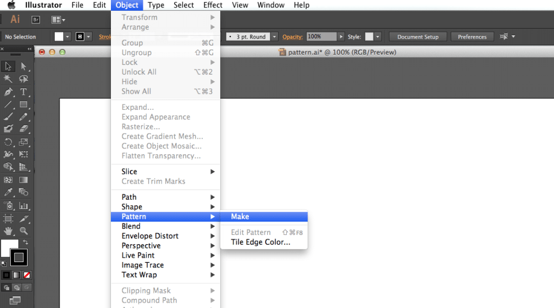Click the Eyedropper tool
Image resolution: width=554 pixels, height=308 pixels.
(x=8, y=192)
